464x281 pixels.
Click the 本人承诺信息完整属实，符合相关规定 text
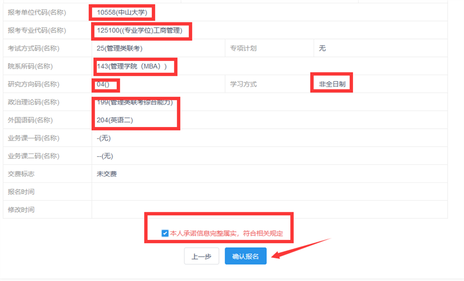point(226,233)
